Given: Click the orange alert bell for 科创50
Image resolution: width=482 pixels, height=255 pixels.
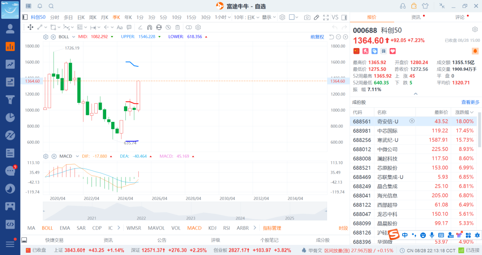Looking at the screenshot, I should click(x=475, y=51).
